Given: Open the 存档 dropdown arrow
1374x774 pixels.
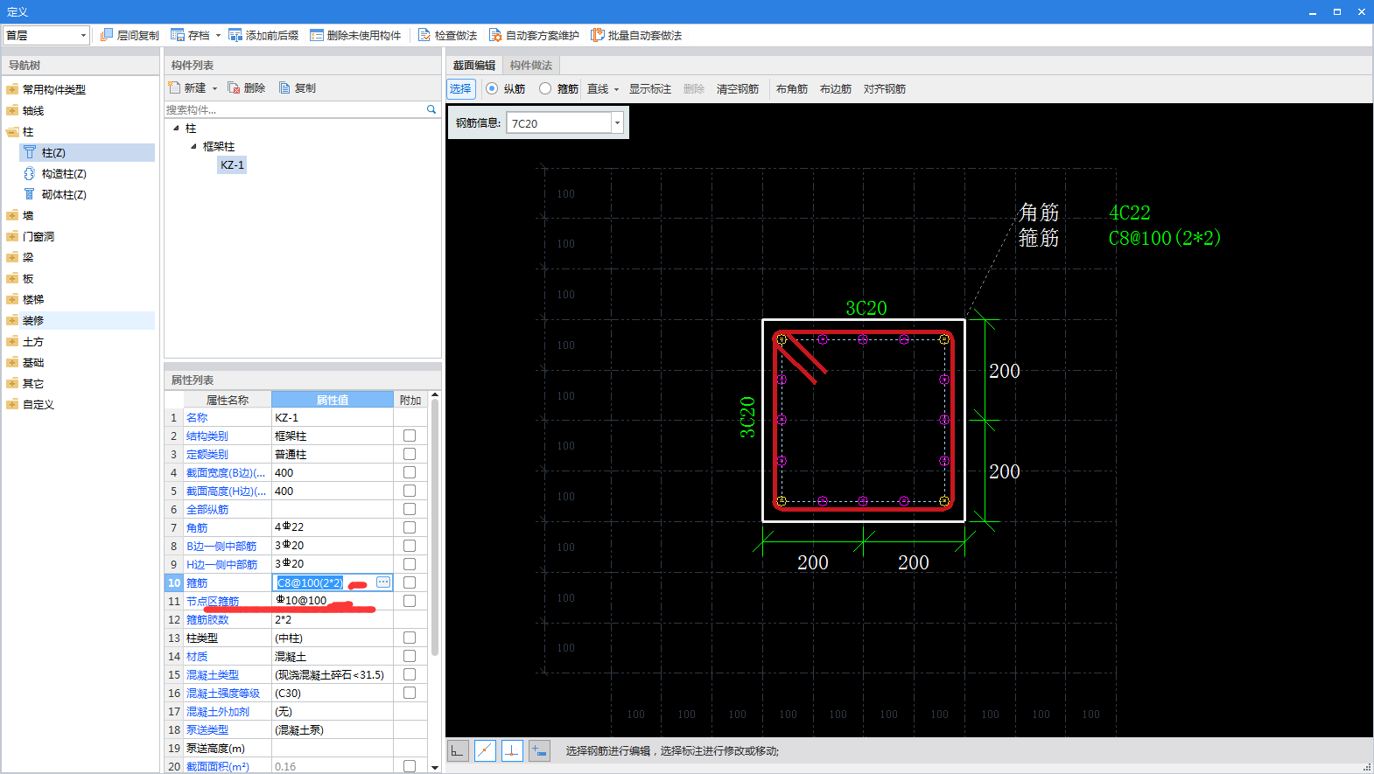Looking at the screenshot, I should tap(218, 36).
